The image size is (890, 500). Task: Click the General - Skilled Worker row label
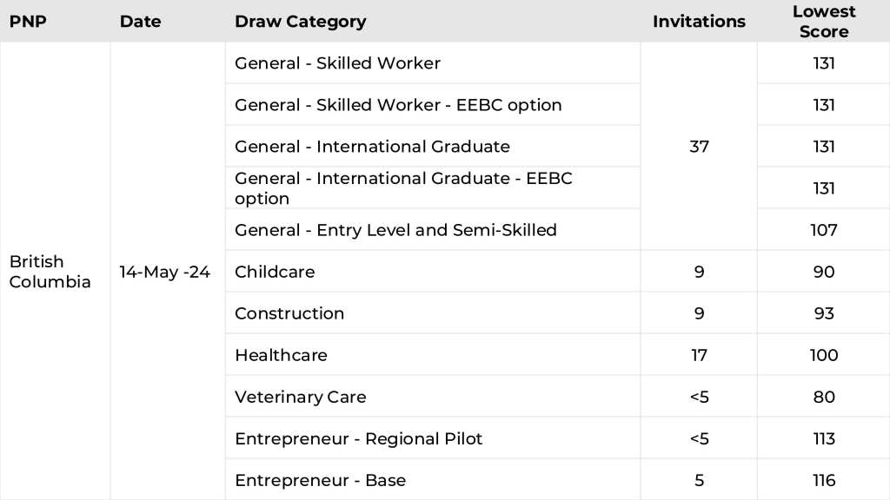click(337, 63)
